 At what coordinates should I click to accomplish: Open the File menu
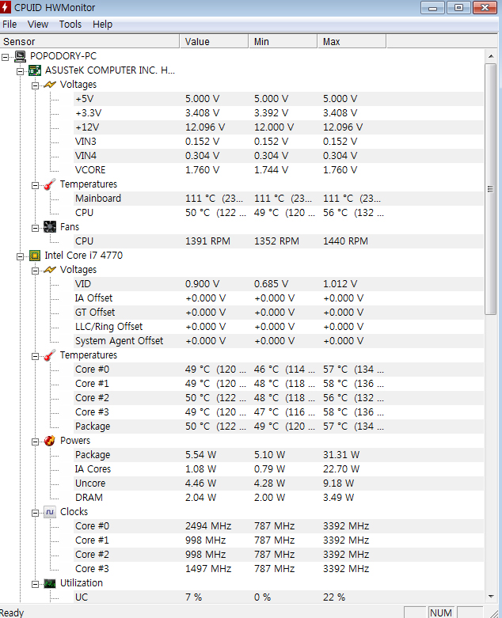click(10, 25)
